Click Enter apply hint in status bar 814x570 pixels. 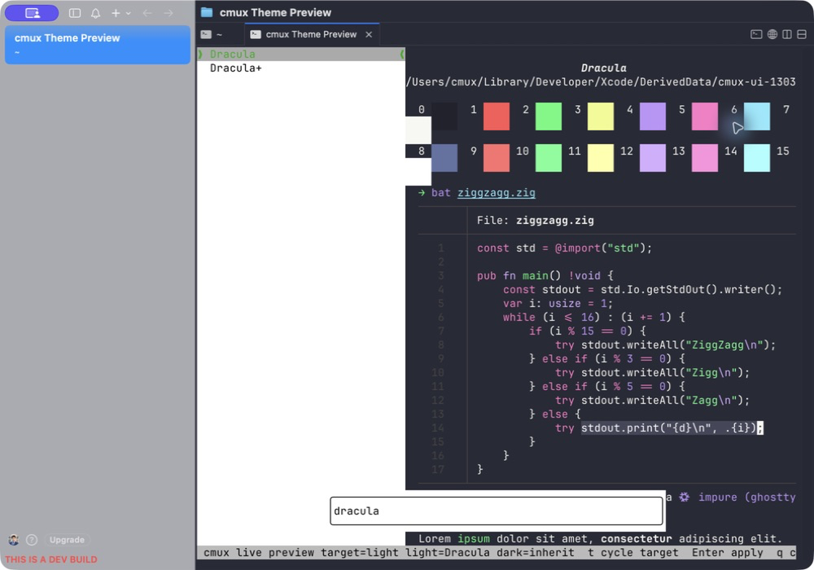click(x=727, y=552)
